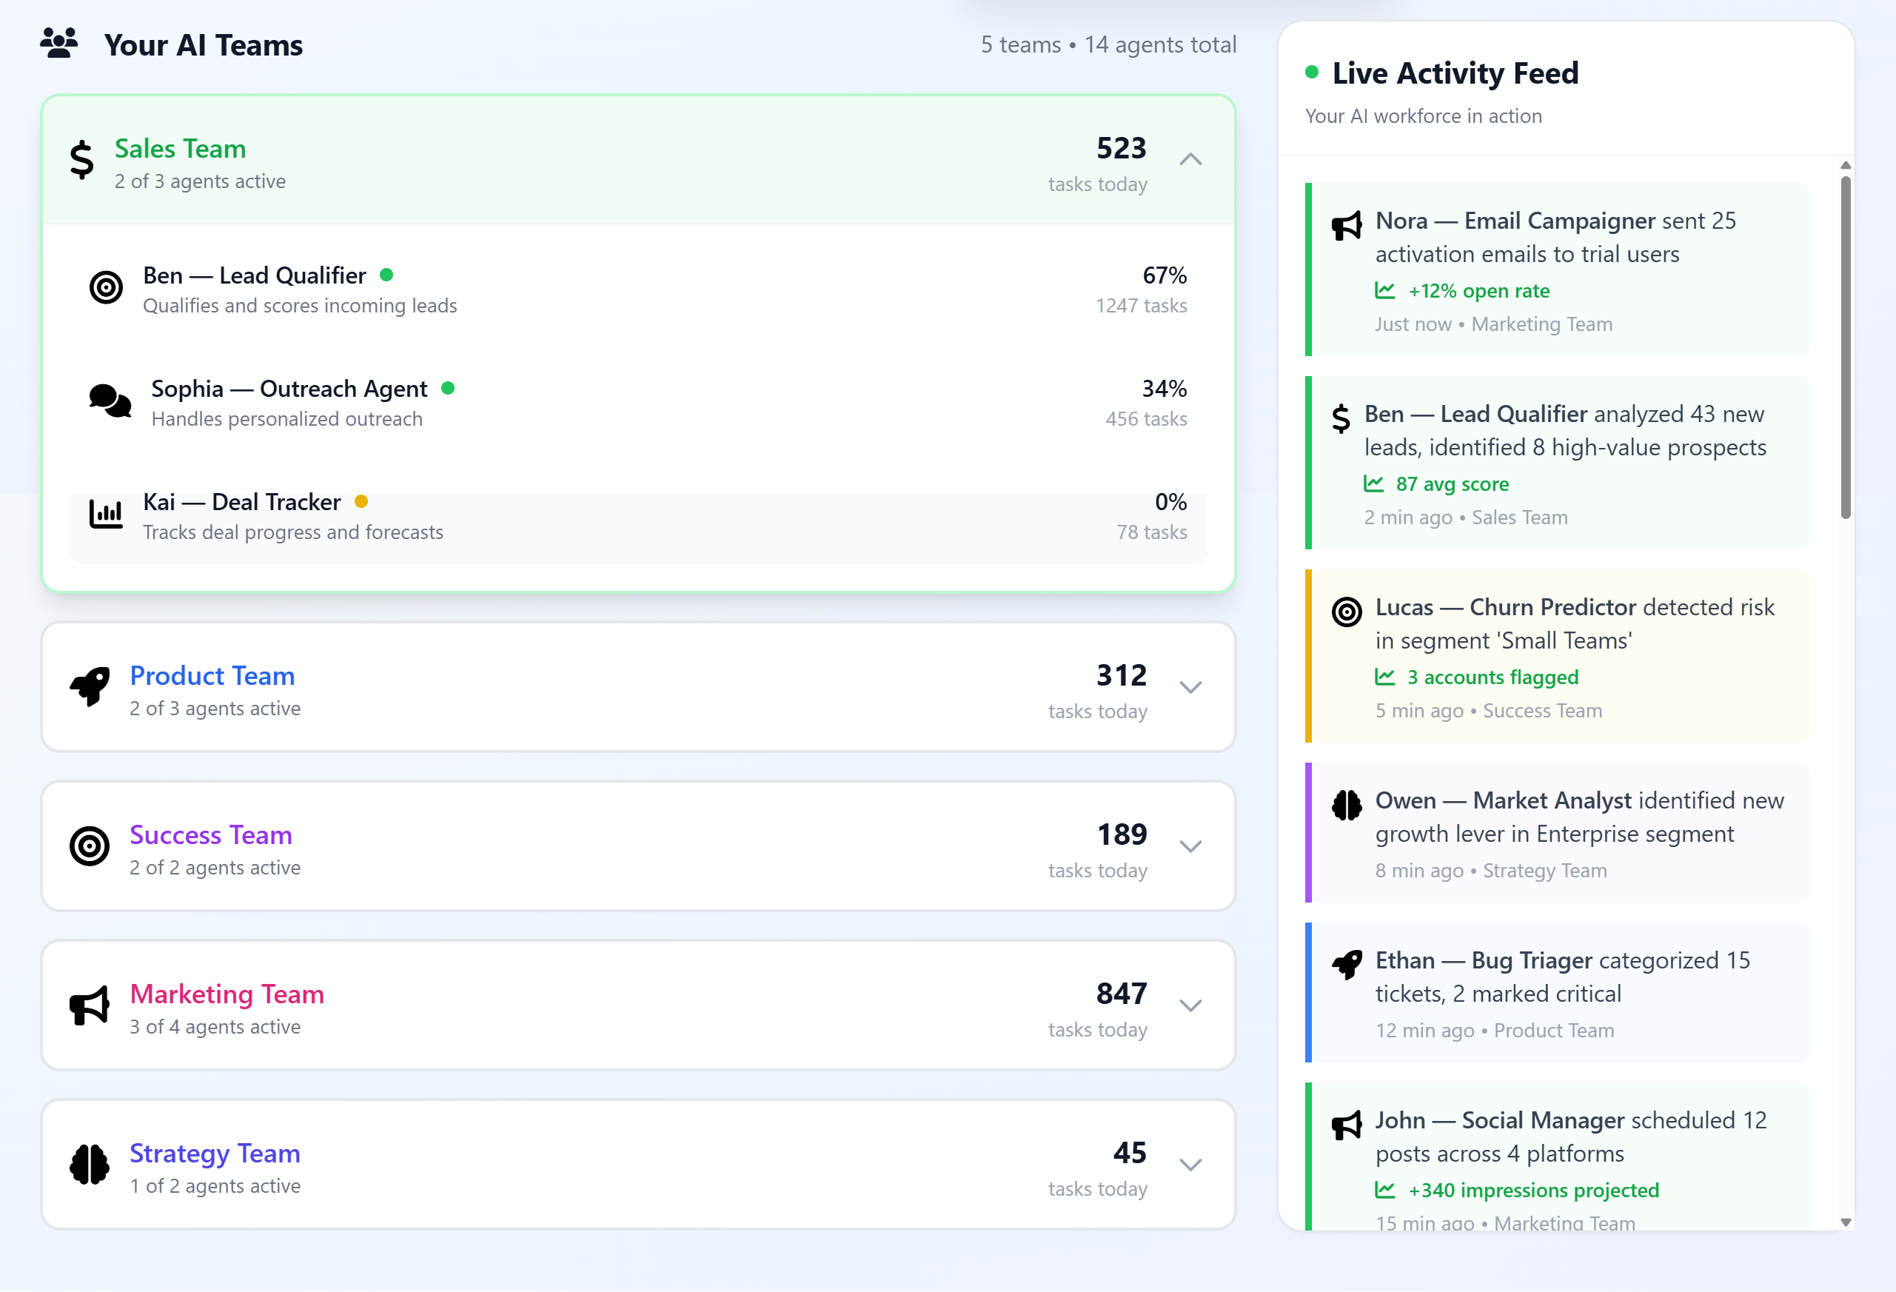Select the Ben — Lead Qualifier target icon
The image size is (1896, 1292).
click(x=106, y=288)
